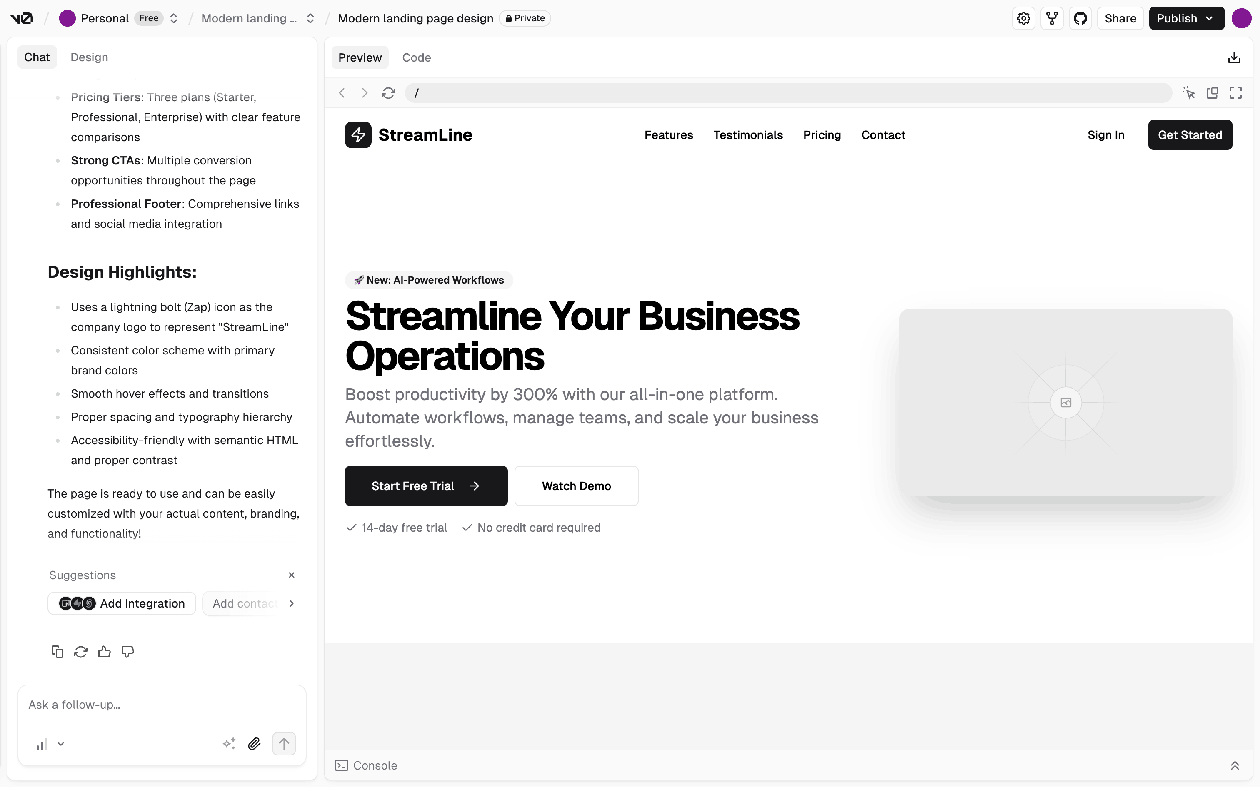
Task: Dismiss the Suggestions section
Action: coord(292,575)
